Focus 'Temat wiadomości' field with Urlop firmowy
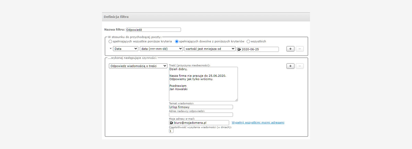412x149 pixels. coord(201,107)
